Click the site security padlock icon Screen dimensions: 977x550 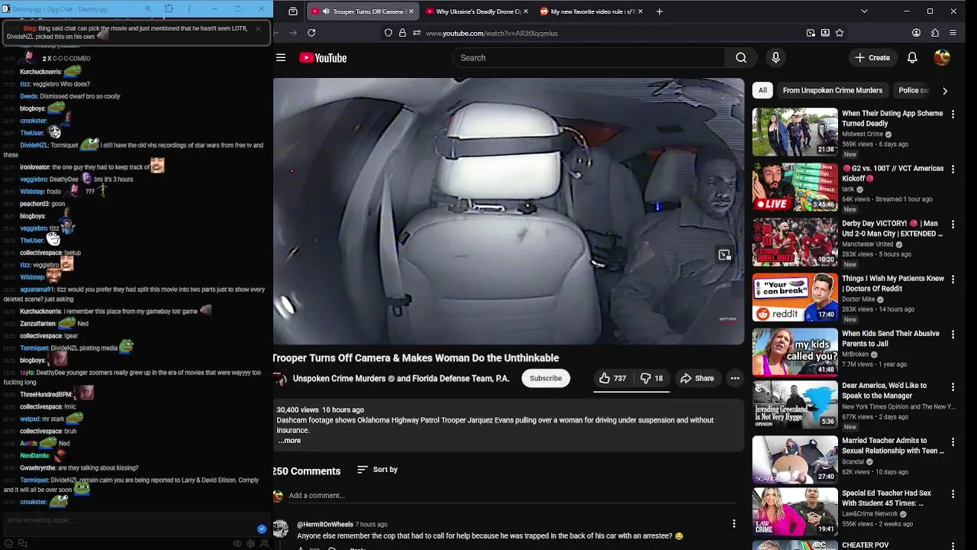402,33
